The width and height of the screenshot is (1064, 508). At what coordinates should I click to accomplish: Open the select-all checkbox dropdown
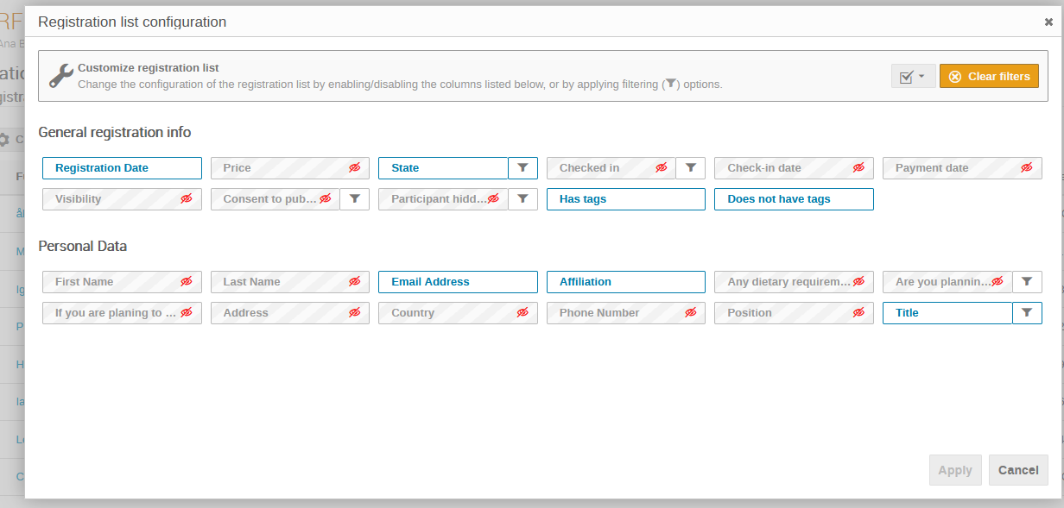[913, 77]
